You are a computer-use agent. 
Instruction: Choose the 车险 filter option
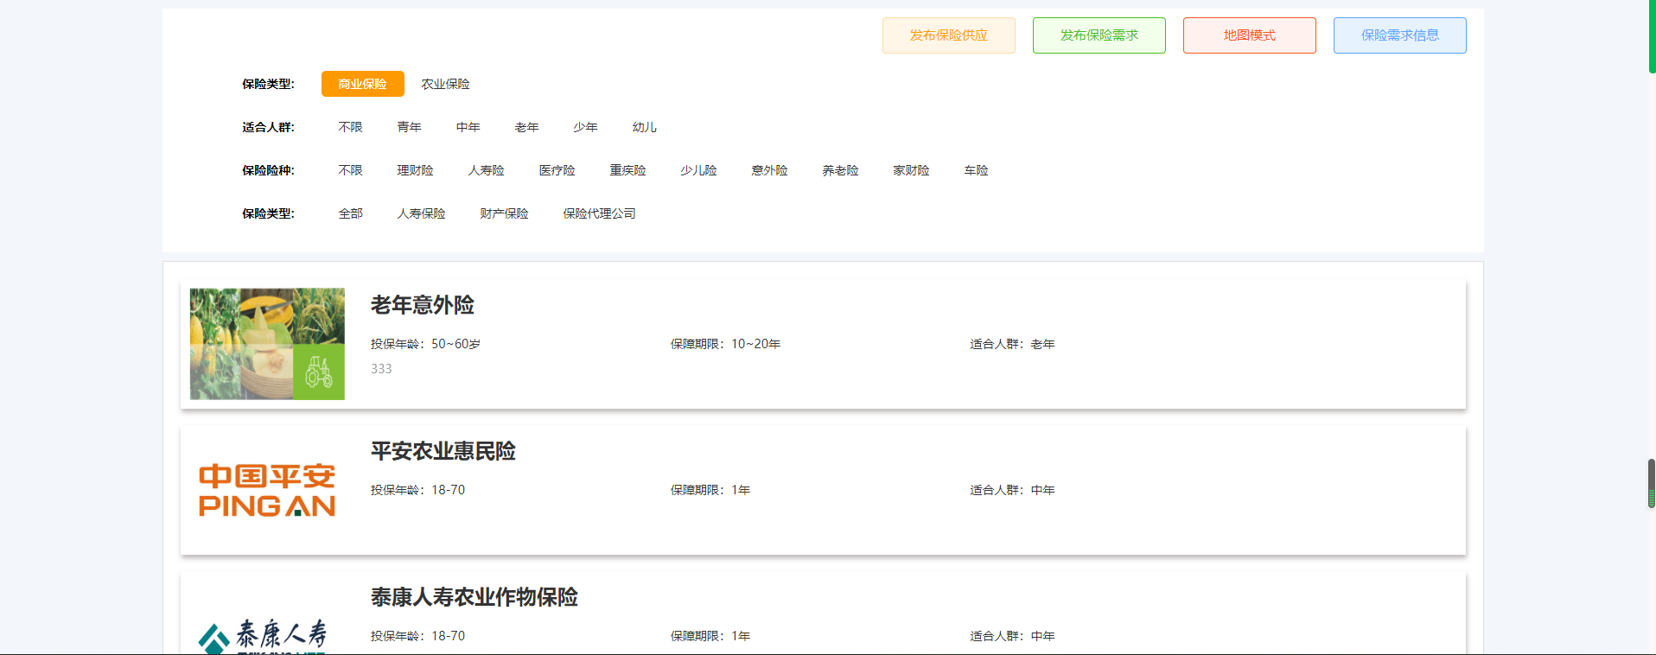pos(976,170)
